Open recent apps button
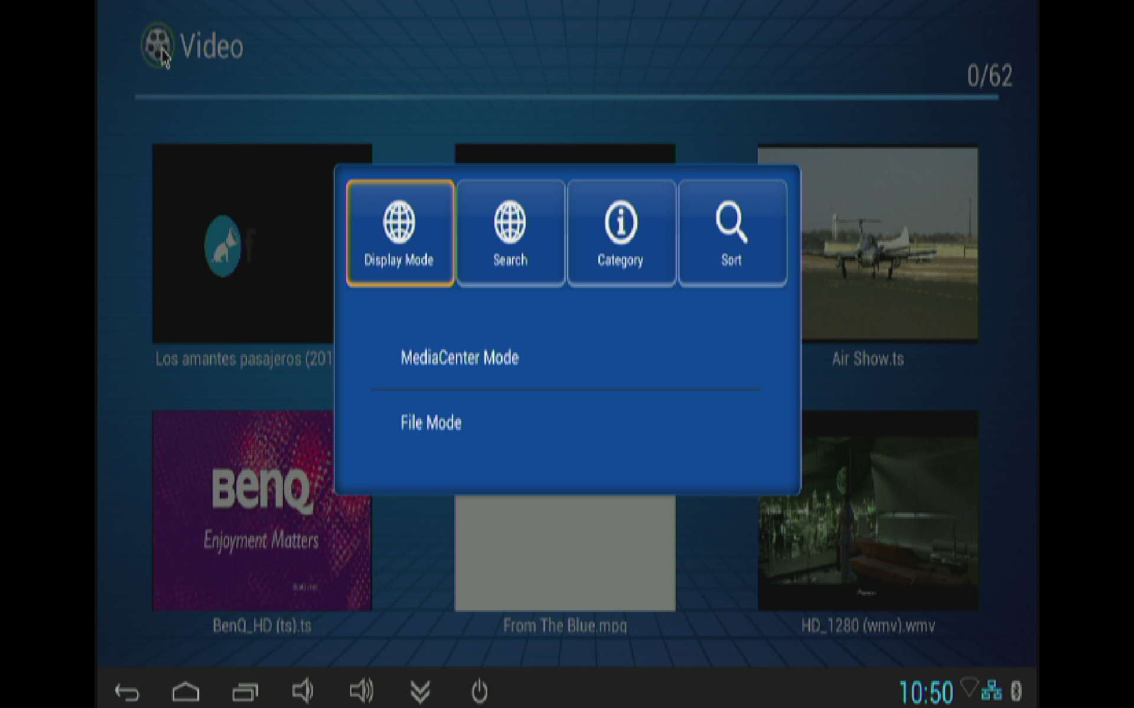 point(245,691)
